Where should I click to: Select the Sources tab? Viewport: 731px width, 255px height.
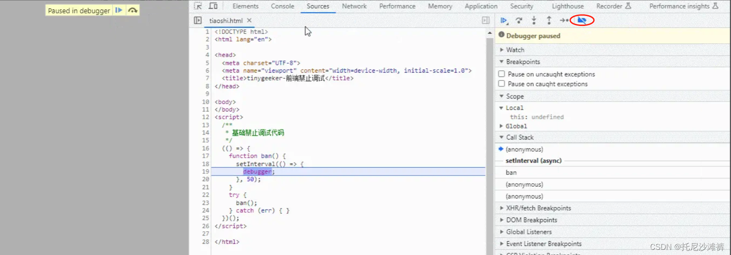click(318, 6)
